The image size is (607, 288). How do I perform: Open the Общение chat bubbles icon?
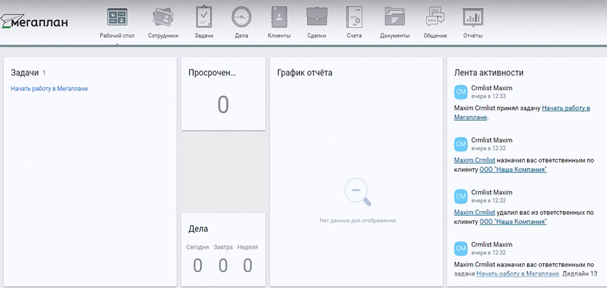coord(435,18)
